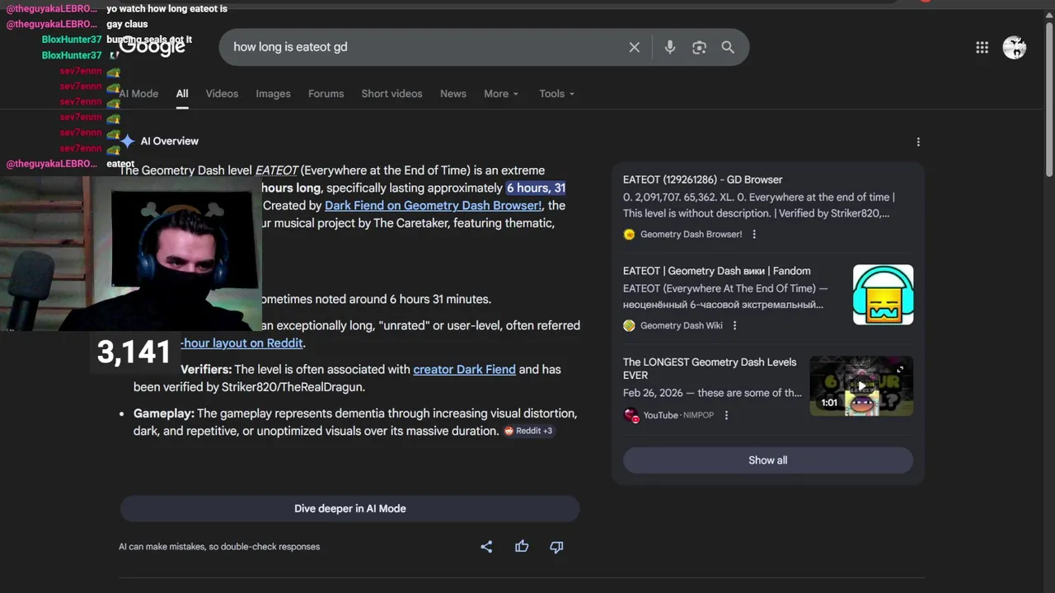Viewport: 1055px width, 593px height.
Task: Switch to the Images tab
Action: tap(273, 94)
